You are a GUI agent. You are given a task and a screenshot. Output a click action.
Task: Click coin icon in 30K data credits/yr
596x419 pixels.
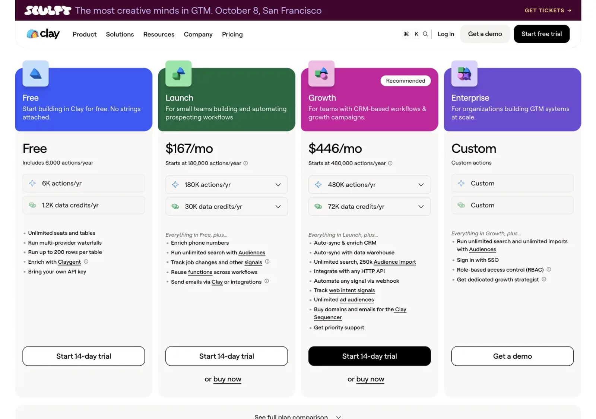(x=175, y=207)
